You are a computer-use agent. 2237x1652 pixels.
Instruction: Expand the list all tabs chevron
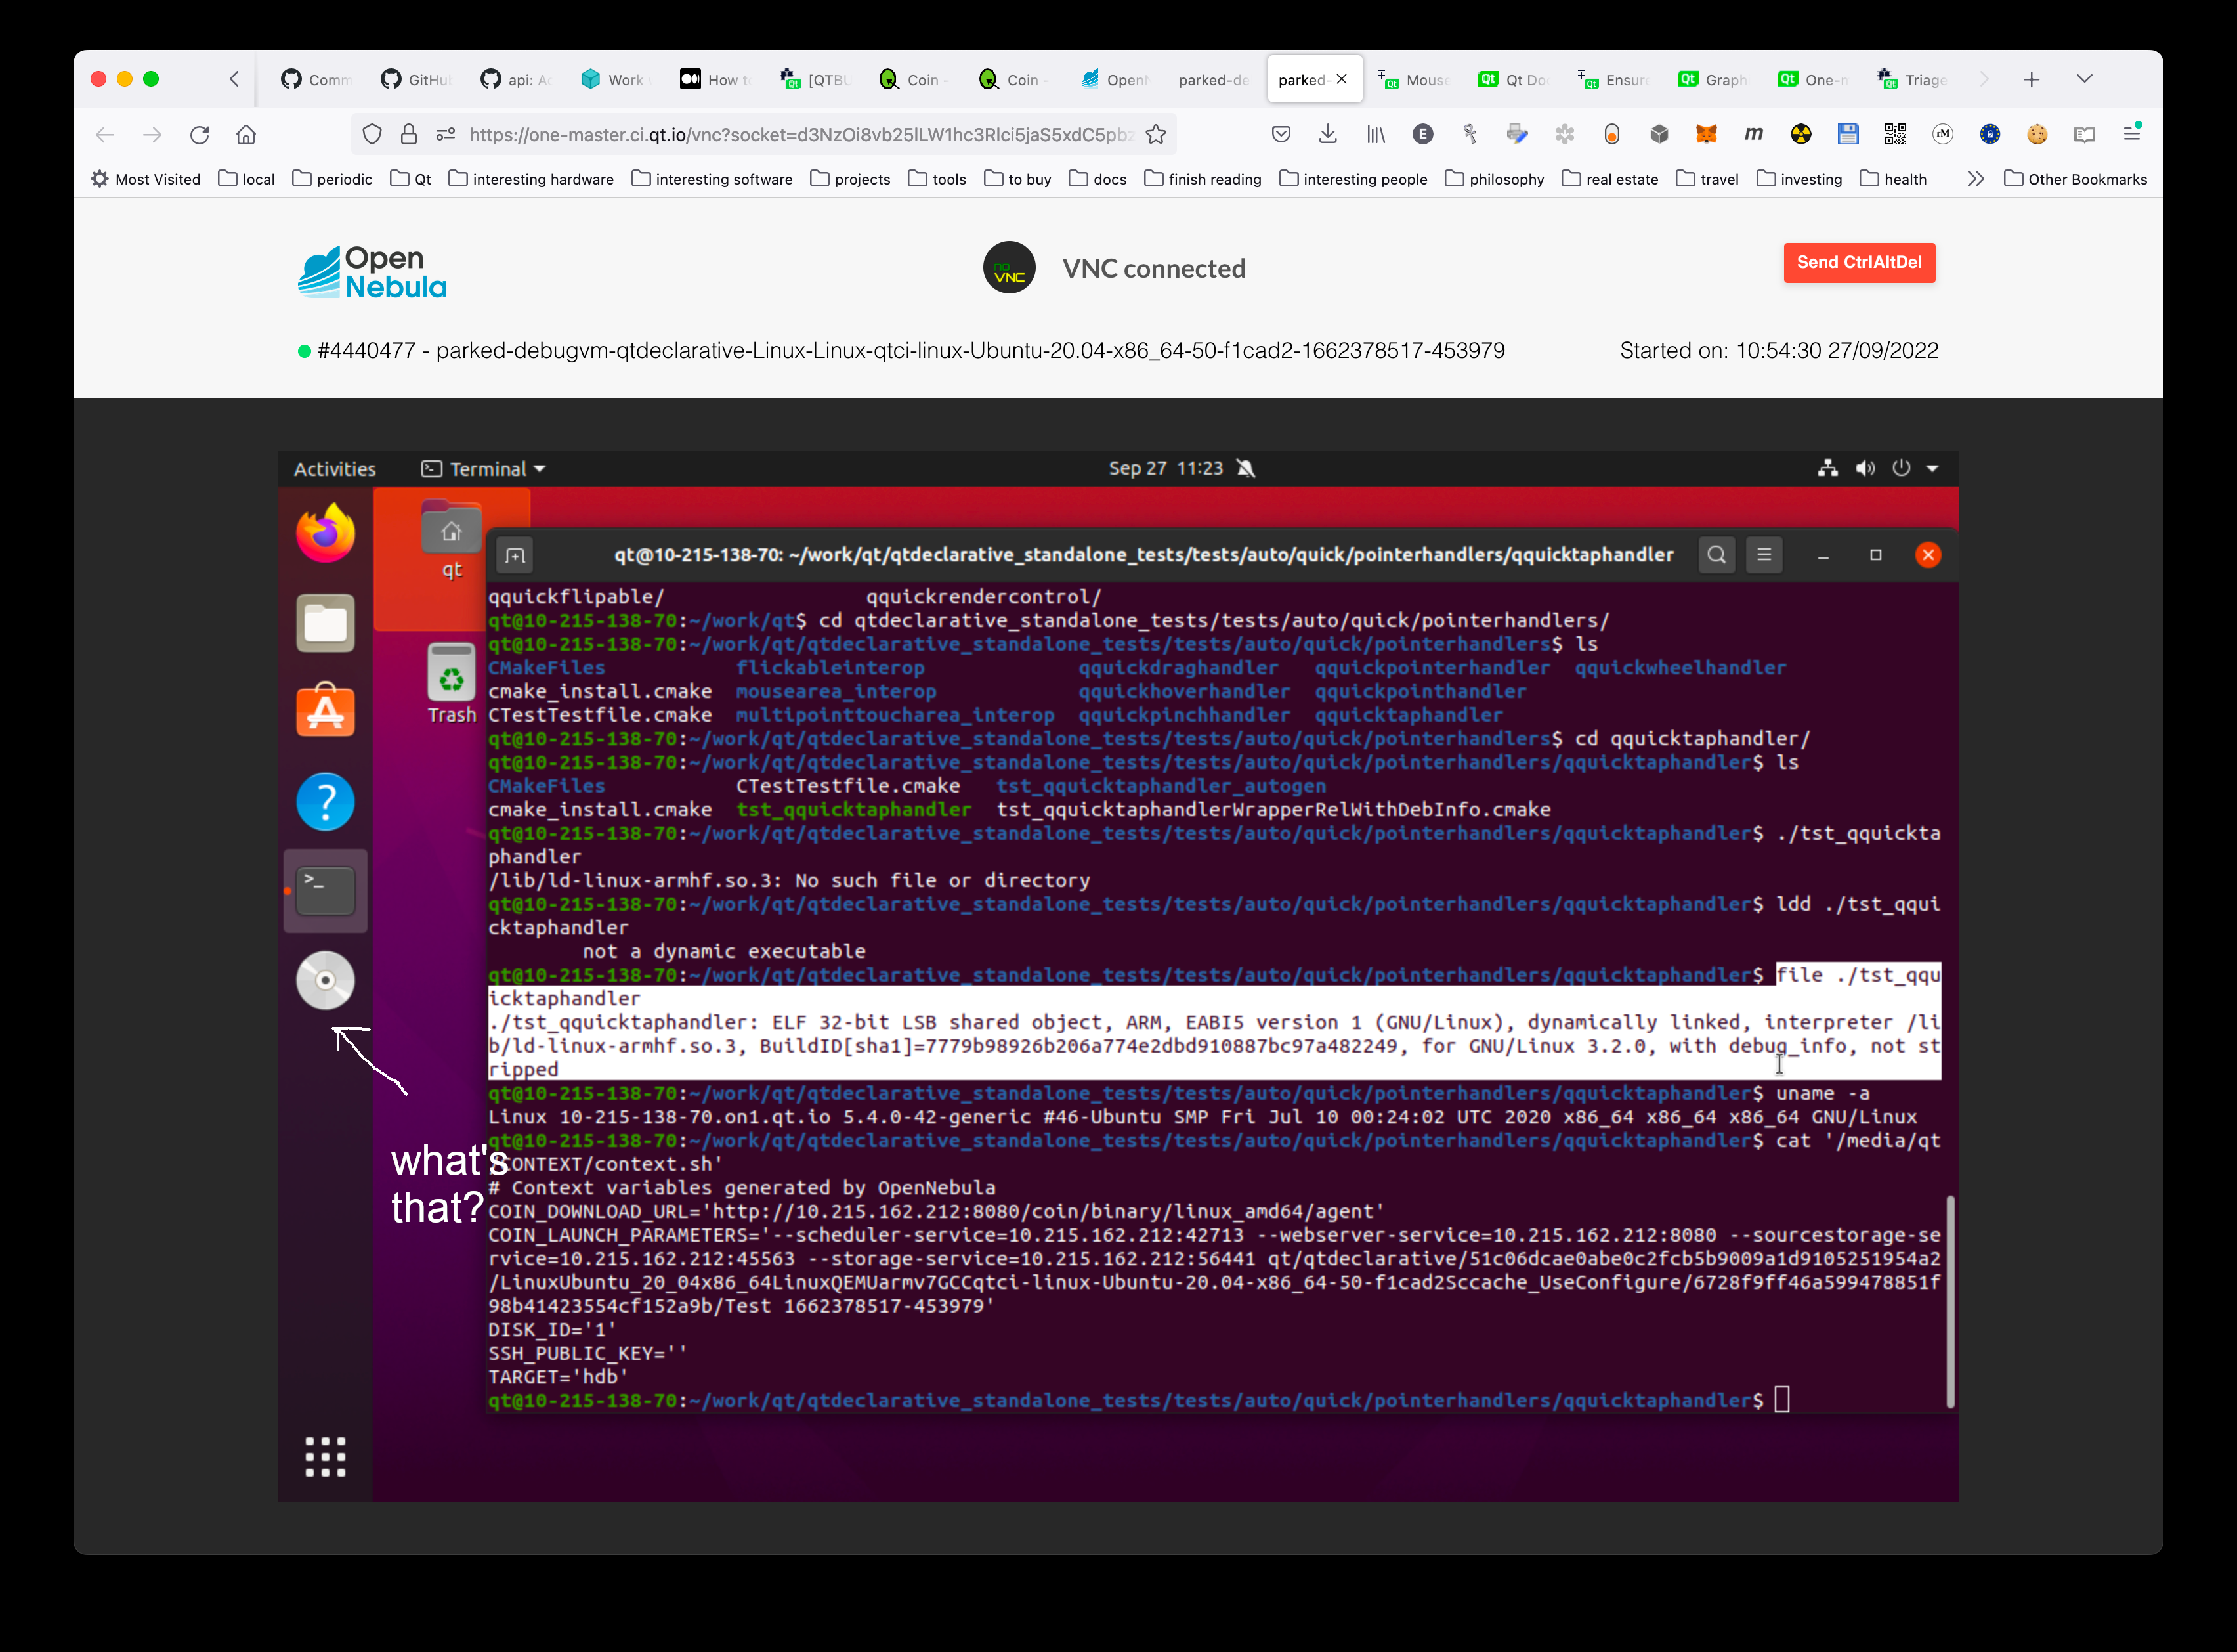tap(2084, 79)
